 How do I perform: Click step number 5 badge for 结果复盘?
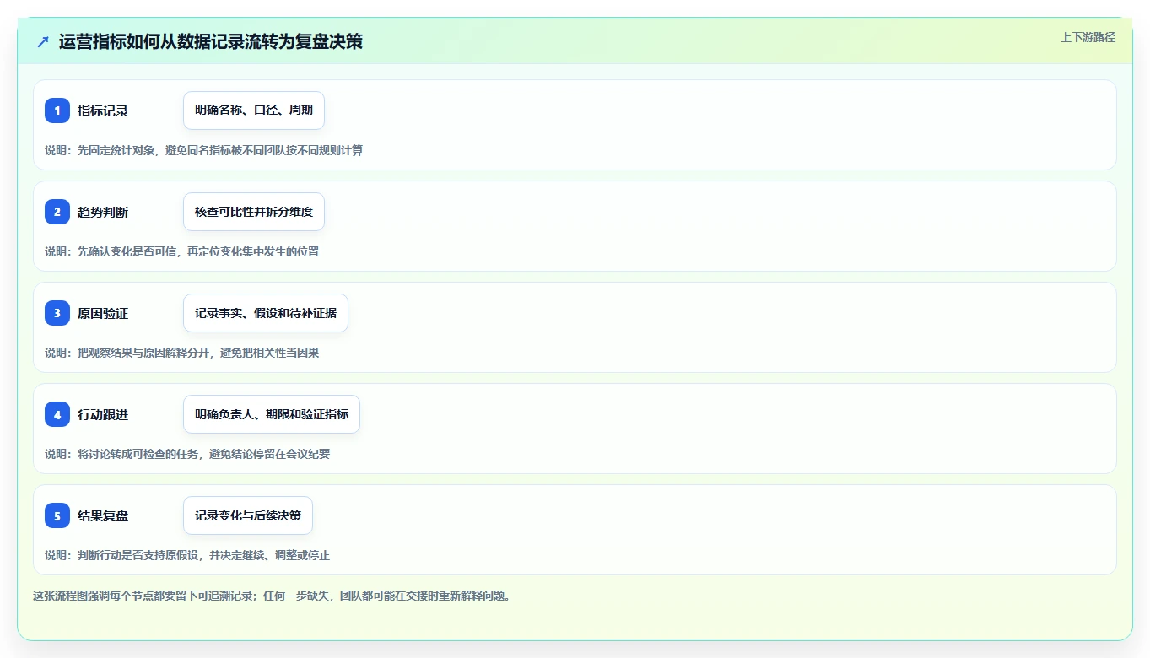point(57,515)
